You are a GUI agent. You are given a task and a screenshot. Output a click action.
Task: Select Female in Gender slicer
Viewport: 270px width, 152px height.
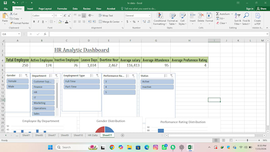(17, 81)
